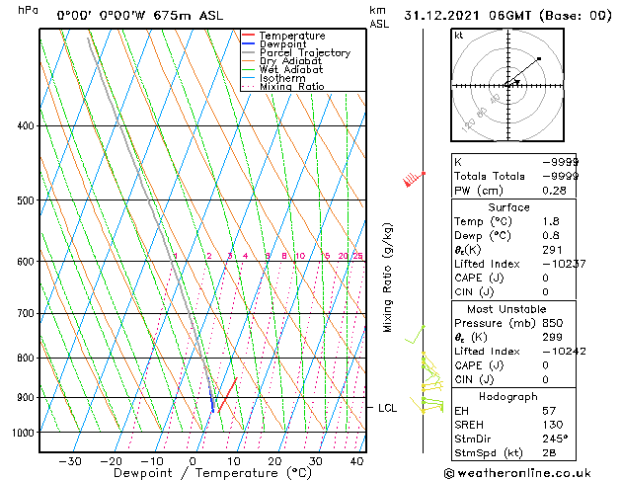621x480 pixels.
Task: Click the 'Most Unstable' section header
Action: [506, 309]
